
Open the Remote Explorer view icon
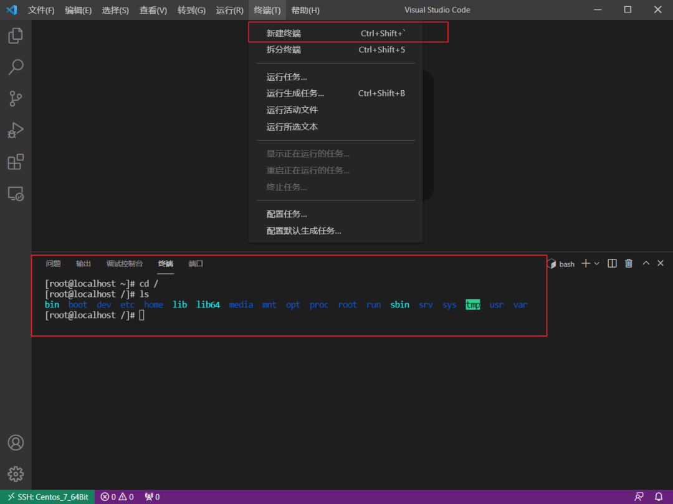click(16, 194)
